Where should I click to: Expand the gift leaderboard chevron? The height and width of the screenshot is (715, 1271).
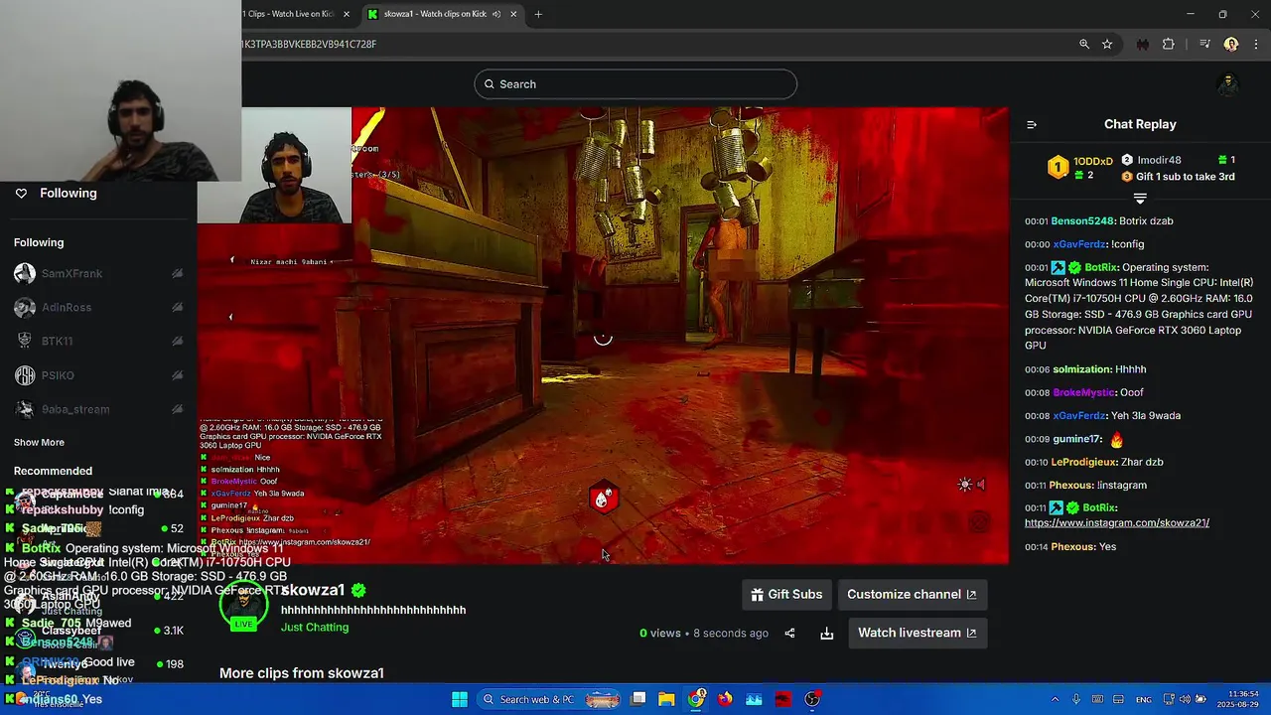coord(1140,200)
